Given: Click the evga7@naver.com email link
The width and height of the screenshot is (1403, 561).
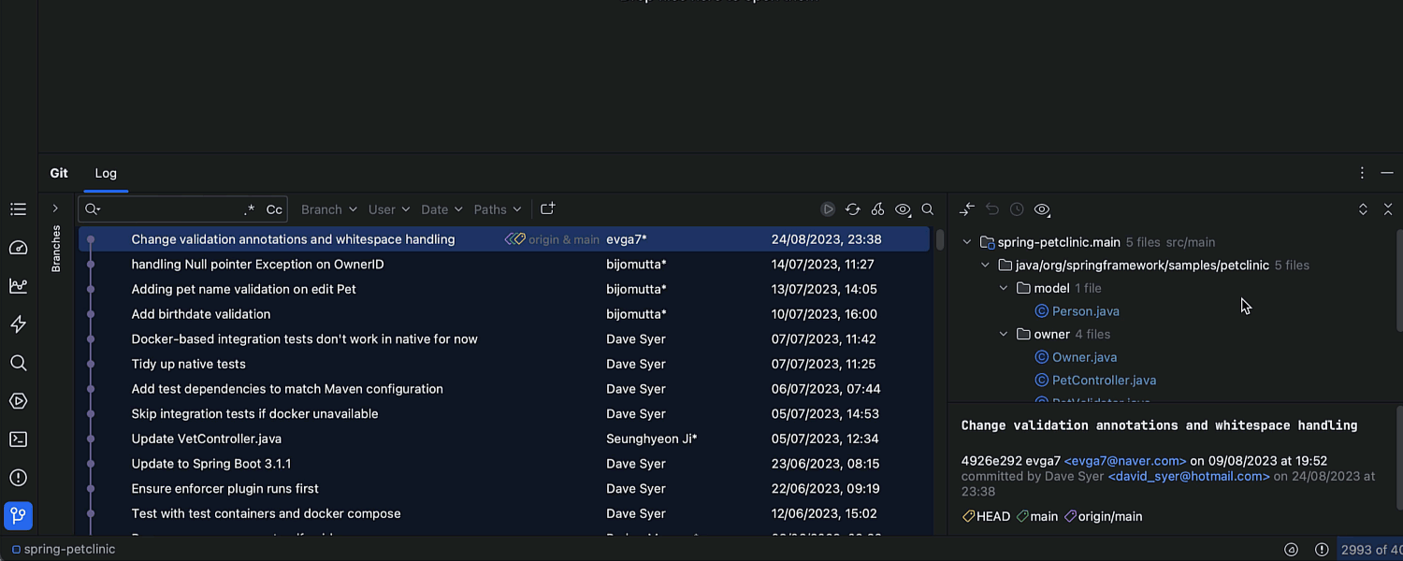Looking at the screenshot, I should (x=1125, y=461).
